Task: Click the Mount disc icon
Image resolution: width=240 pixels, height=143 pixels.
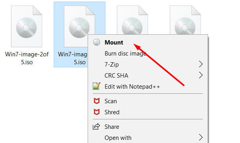Action: tap(97, 42)
